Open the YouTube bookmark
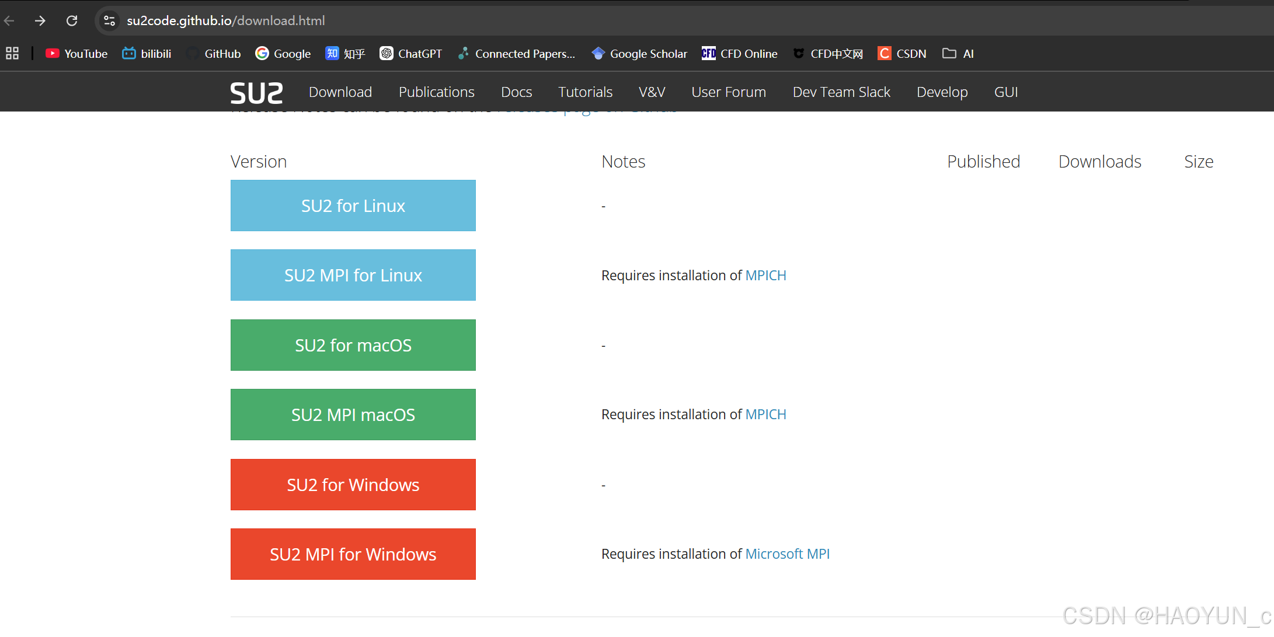 click(76, 54)
